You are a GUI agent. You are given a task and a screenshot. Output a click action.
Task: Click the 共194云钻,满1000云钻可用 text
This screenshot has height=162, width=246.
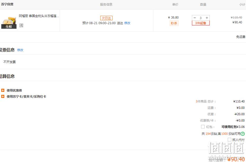(x=221, y=134)
